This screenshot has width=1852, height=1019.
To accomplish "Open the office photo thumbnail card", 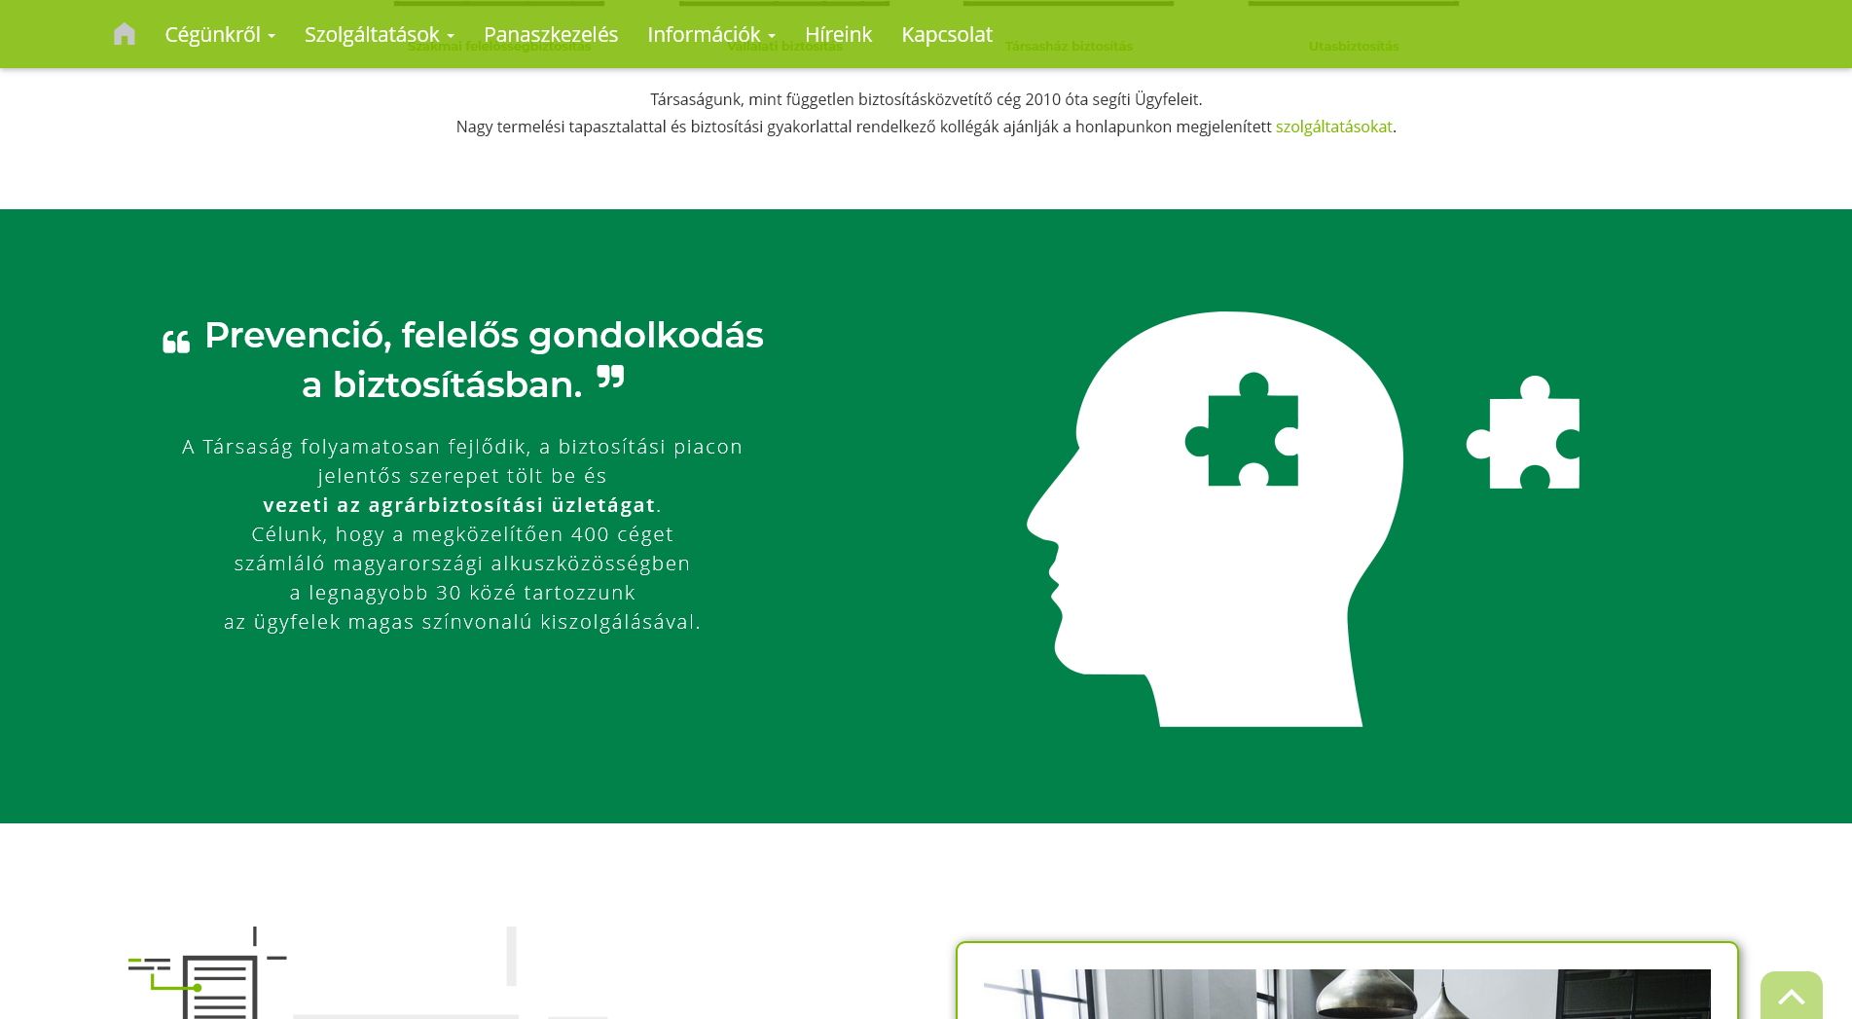I will click(1347, 981).
